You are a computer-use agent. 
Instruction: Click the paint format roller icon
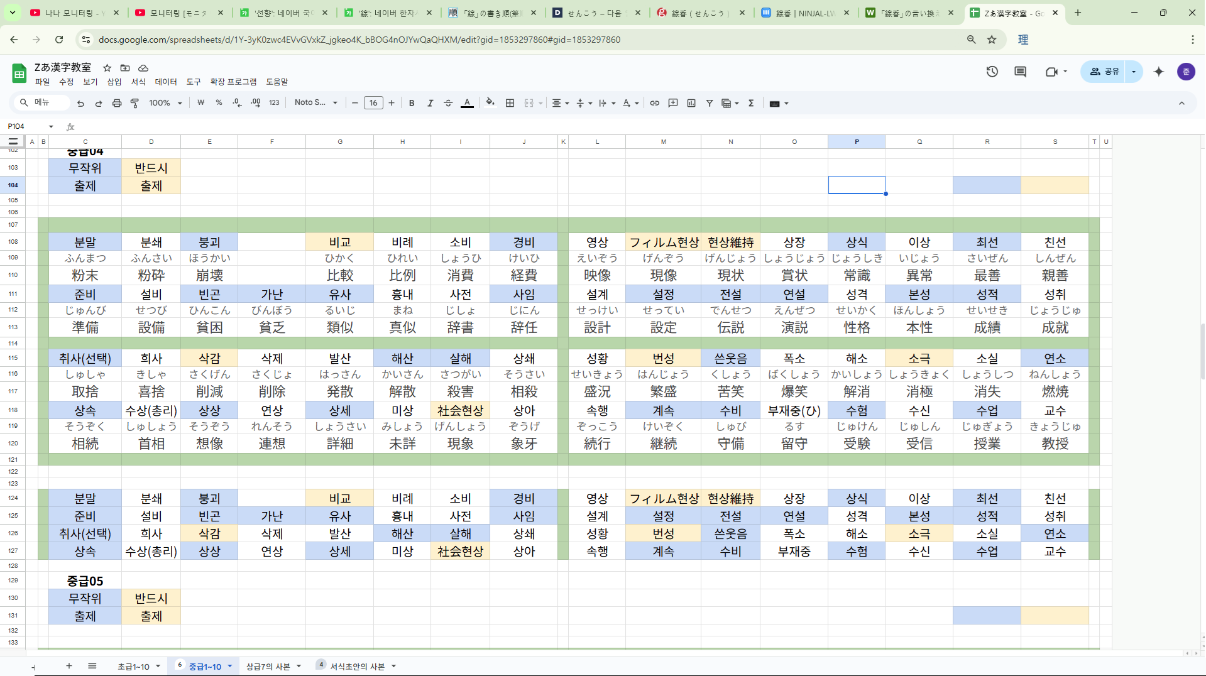pyautogui.click(x=134, y=103)
